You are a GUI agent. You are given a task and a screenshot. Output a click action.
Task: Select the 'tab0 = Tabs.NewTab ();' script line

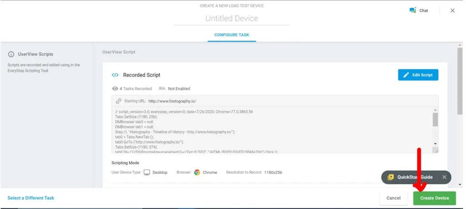tap(133, 137)
